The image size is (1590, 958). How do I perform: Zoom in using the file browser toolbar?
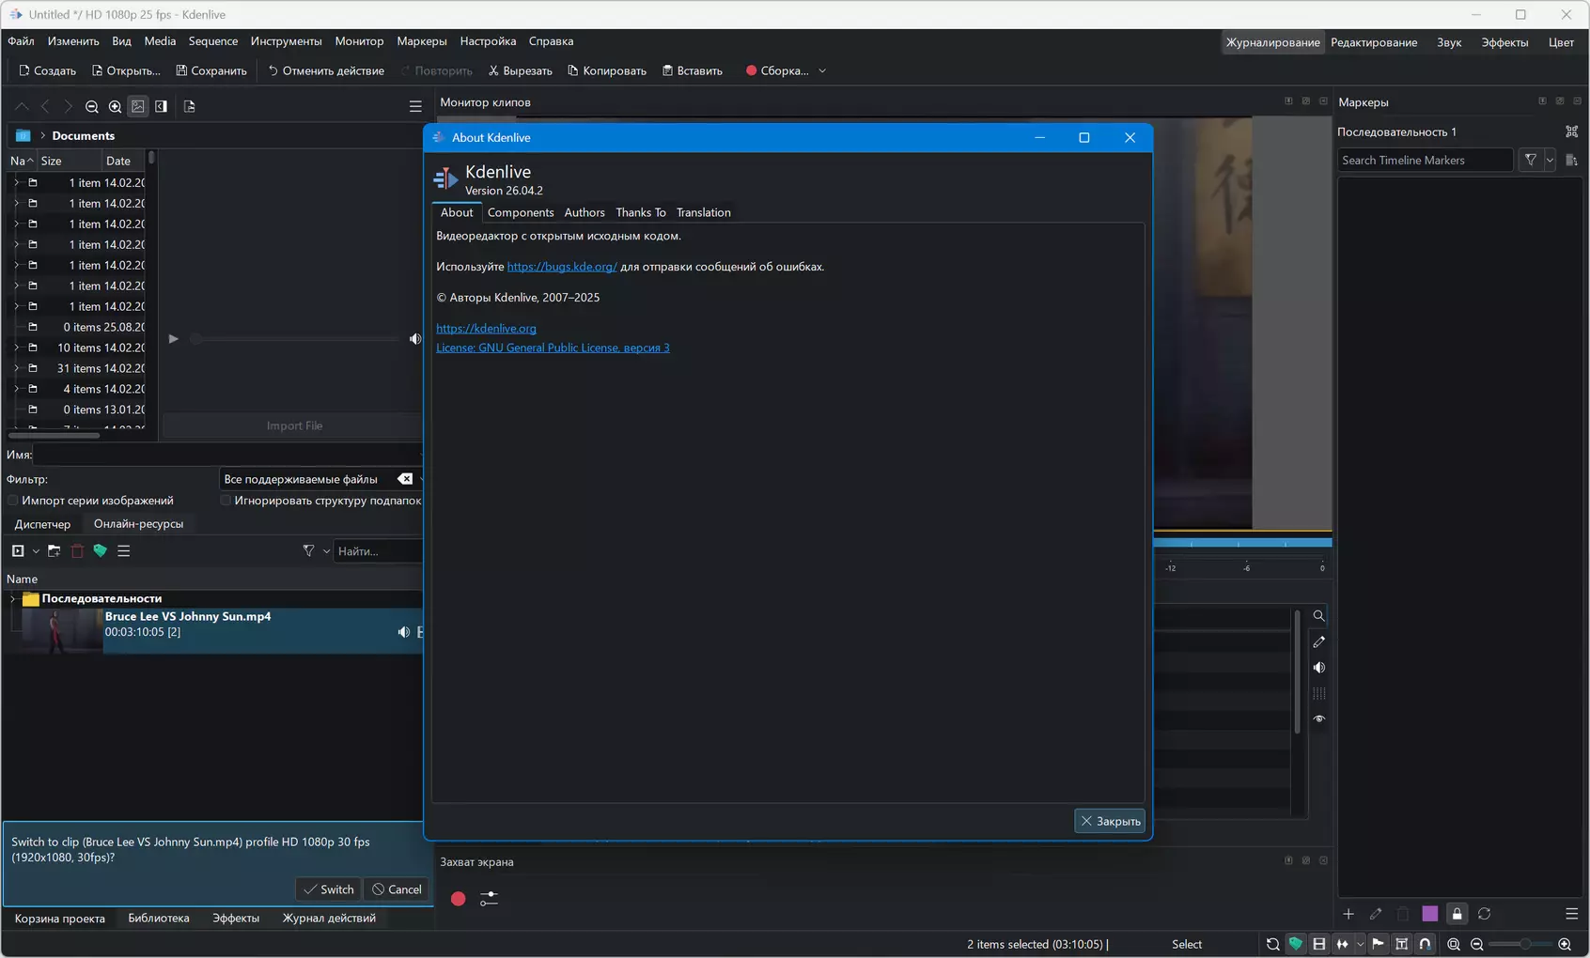(x=115, y=107)
